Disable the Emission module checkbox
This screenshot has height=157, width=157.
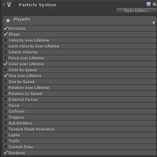pyautogui.click(x=6, y=28)
